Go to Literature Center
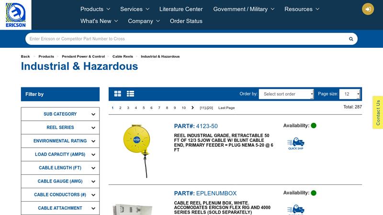Image resolution: width=383 pixels, height=215 pixels. pyautogui.click(x=181, y=9)
